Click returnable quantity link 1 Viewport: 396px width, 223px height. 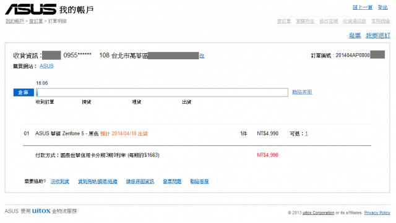tap(306, 133)
